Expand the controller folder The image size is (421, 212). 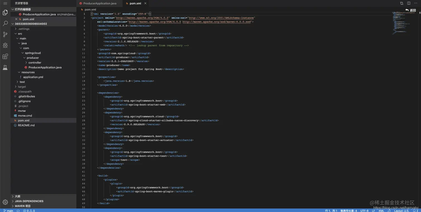43,63
